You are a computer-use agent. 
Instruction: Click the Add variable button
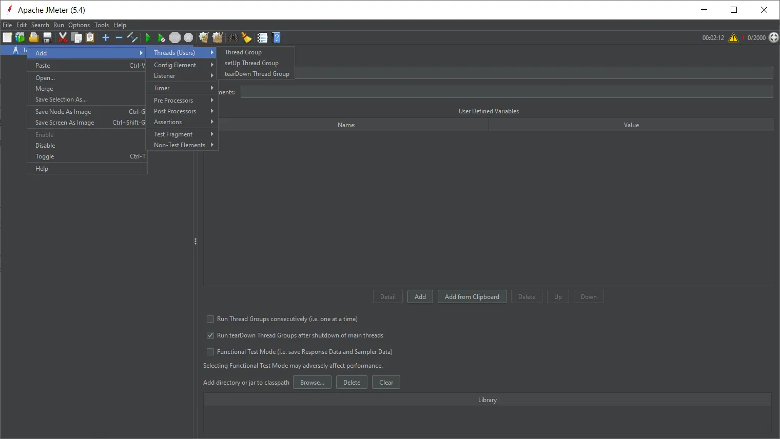click(x=420, y=297)
